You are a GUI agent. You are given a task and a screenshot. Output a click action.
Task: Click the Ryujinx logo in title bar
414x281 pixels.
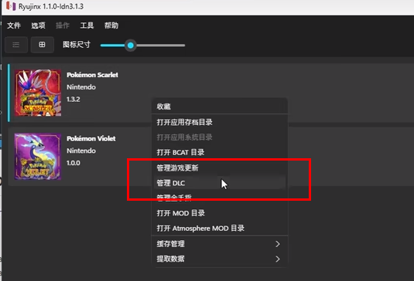coord(11,6)
